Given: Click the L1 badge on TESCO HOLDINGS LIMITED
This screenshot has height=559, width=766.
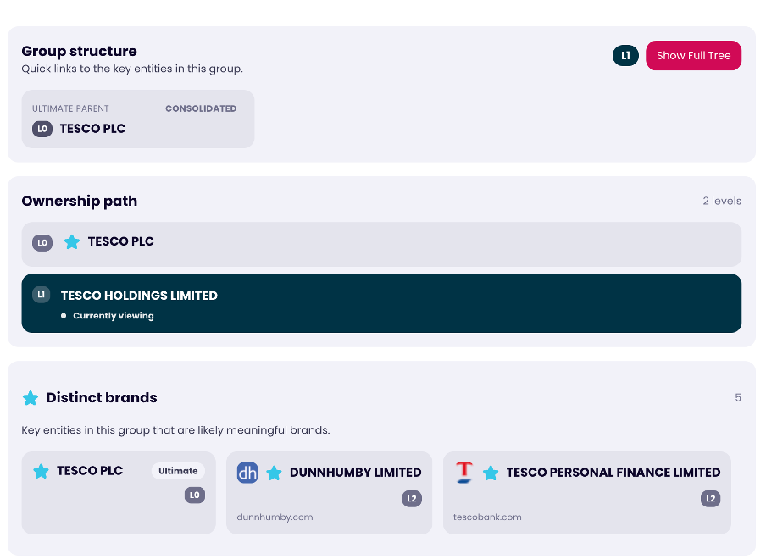Looking at the screenshot, I should click(41, 295).
